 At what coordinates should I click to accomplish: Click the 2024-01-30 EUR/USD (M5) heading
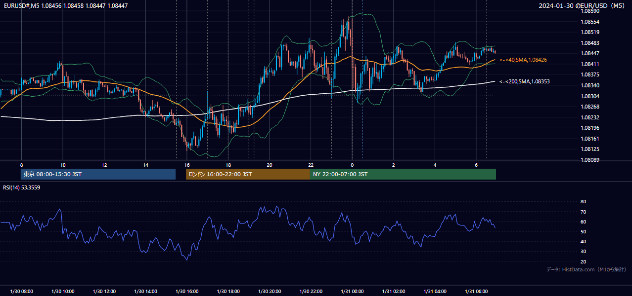(x=583, y=5)
